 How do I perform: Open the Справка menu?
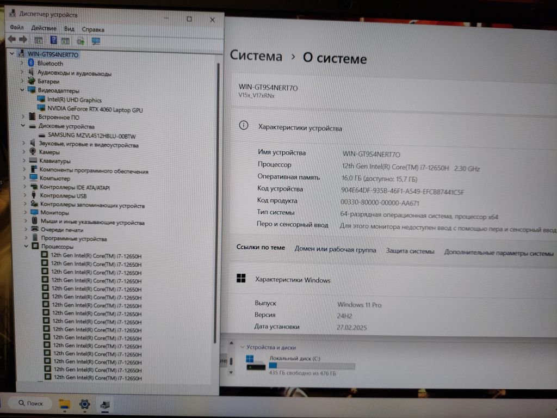click(93, 29)
